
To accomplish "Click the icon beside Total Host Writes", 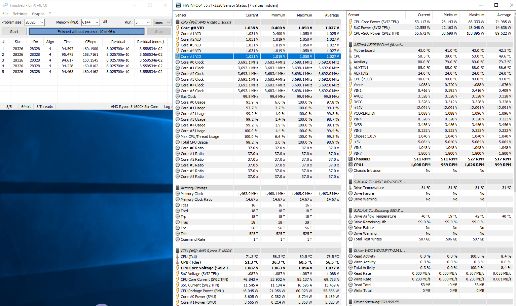I will click(351, 239).
